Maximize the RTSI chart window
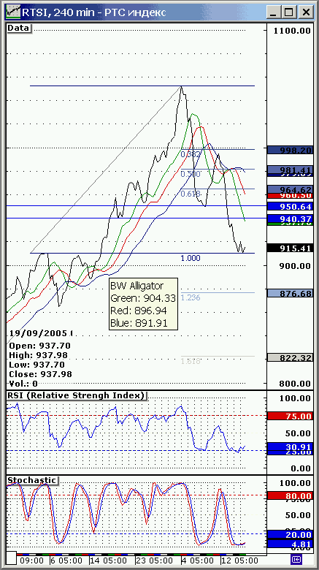Viewport: 319px width, 570px height. click(290, 12)
